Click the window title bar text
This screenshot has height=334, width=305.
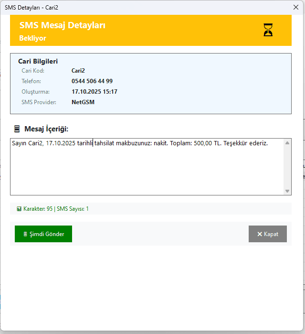pyautogui.click(x=31, y=7)
